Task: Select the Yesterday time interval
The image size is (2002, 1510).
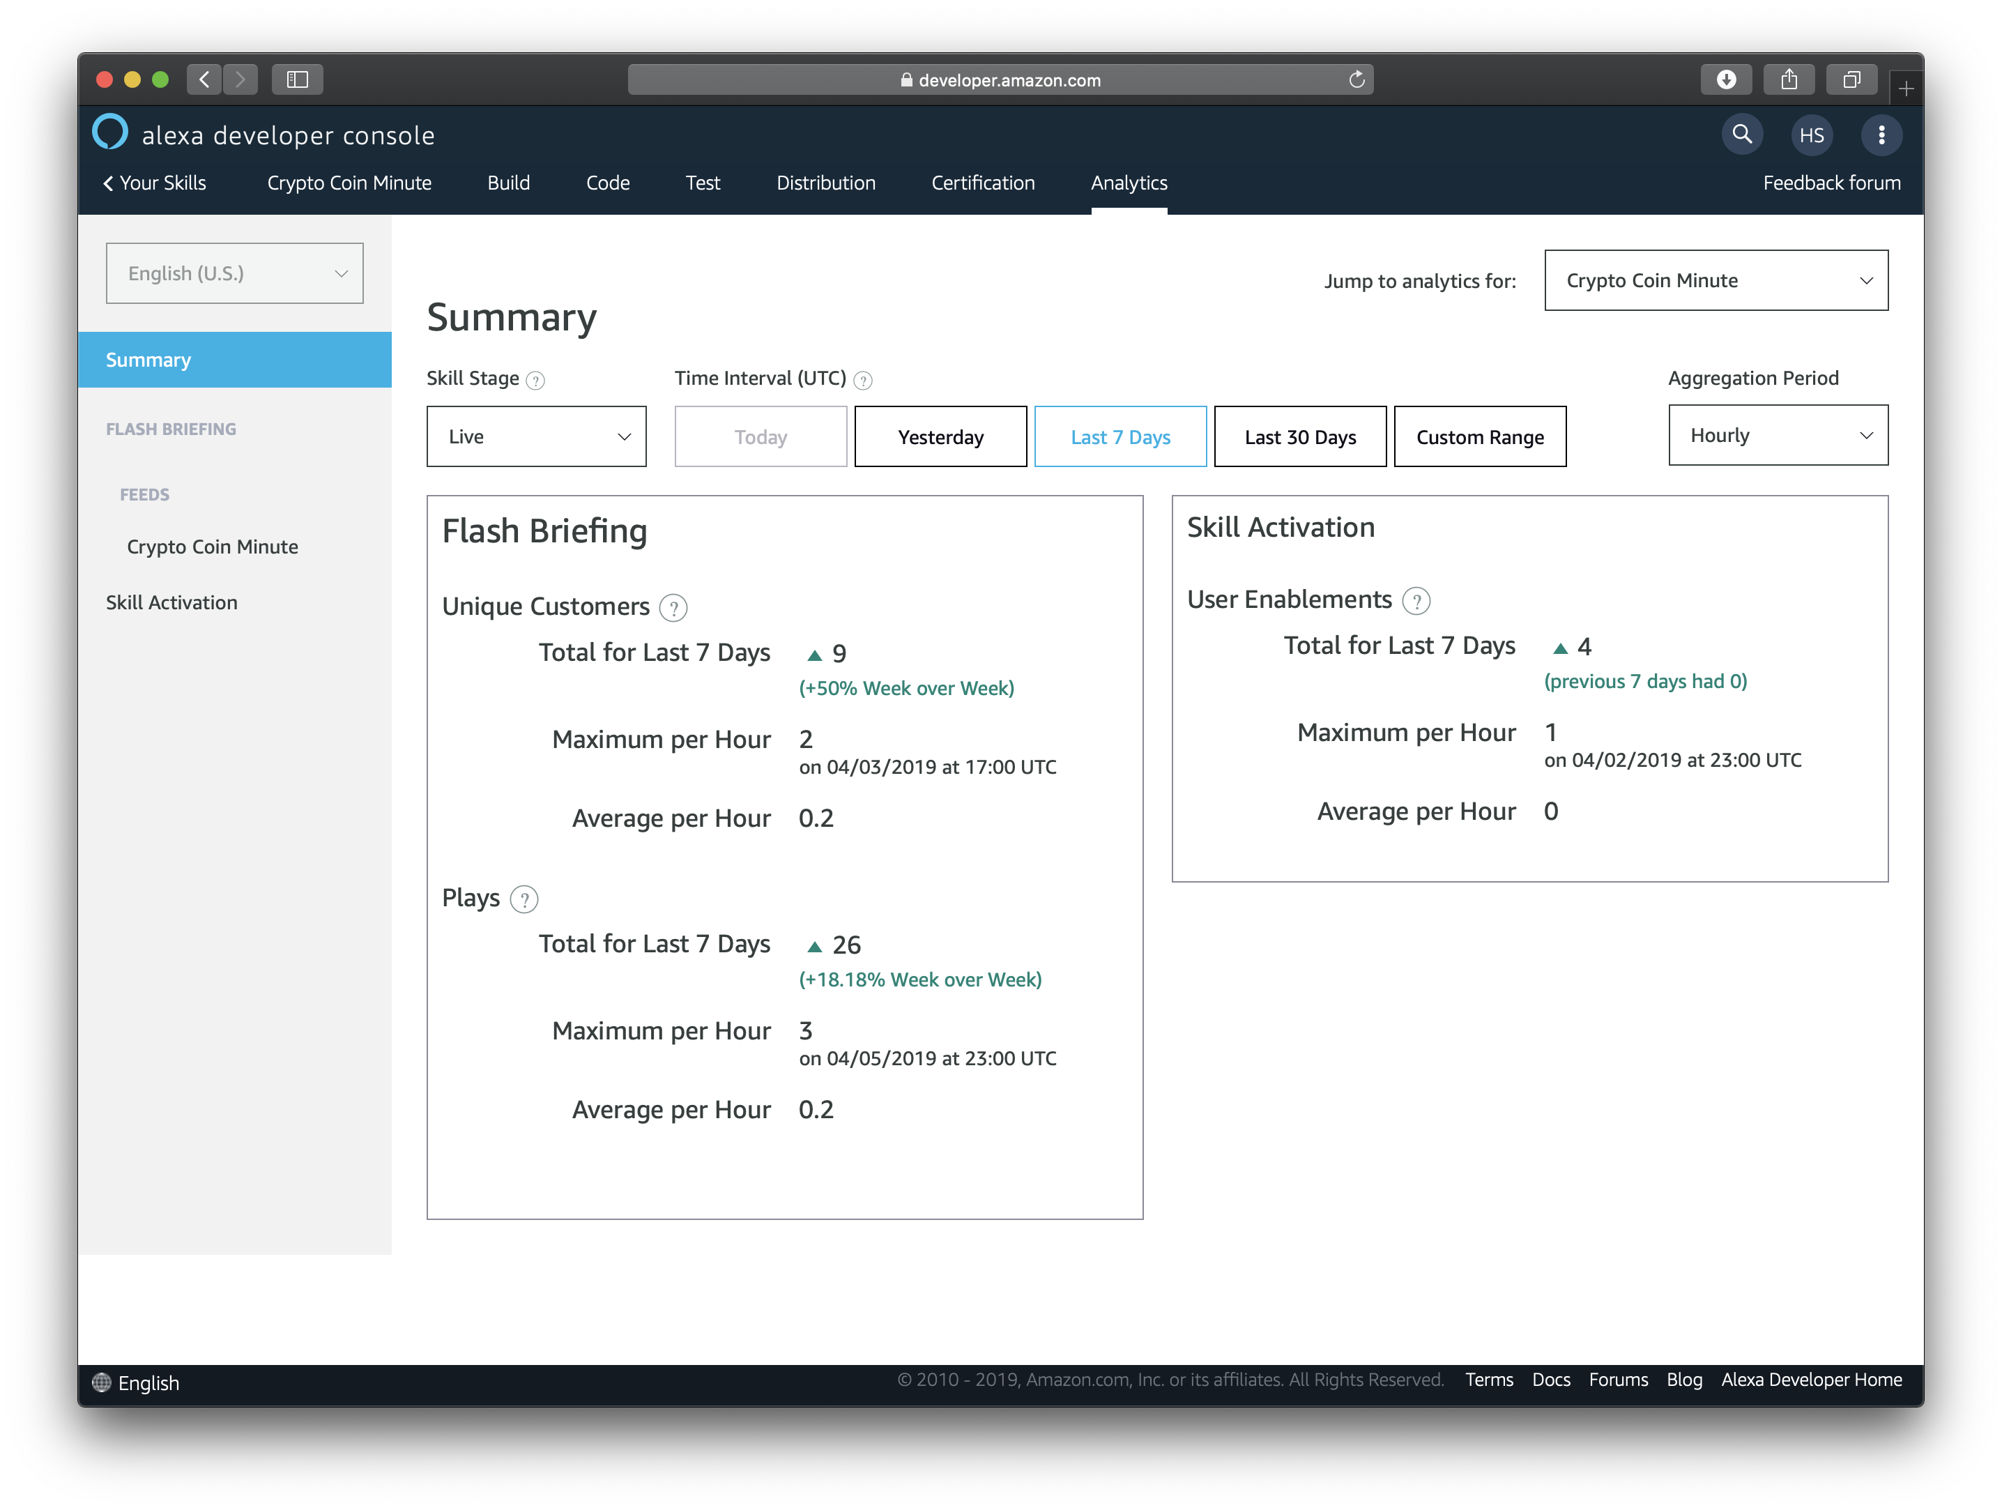Action: click(x=940, y=437)
